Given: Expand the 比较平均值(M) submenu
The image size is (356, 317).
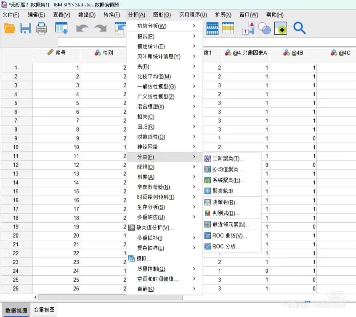Looking at the screenshot, I should tap(165, 77).
